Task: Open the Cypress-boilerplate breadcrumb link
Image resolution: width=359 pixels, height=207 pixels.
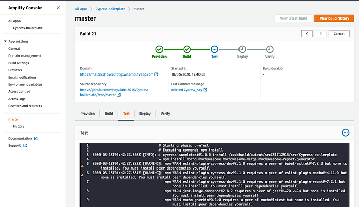Action: (x=110, y=9)
